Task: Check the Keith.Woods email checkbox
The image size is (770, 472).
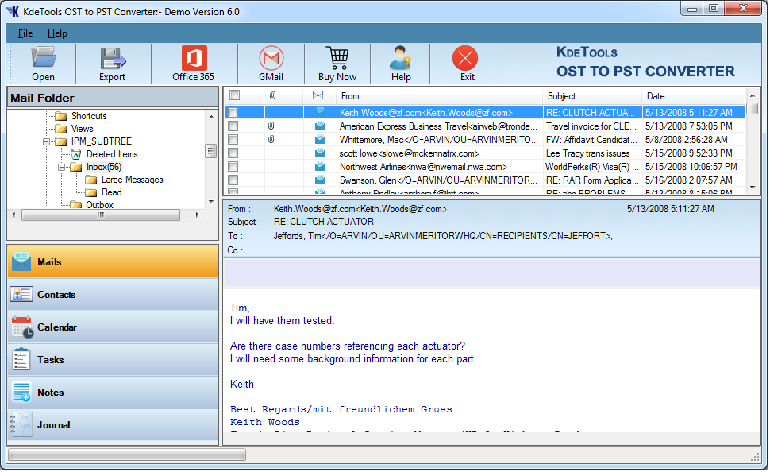Action: (233, 113)
